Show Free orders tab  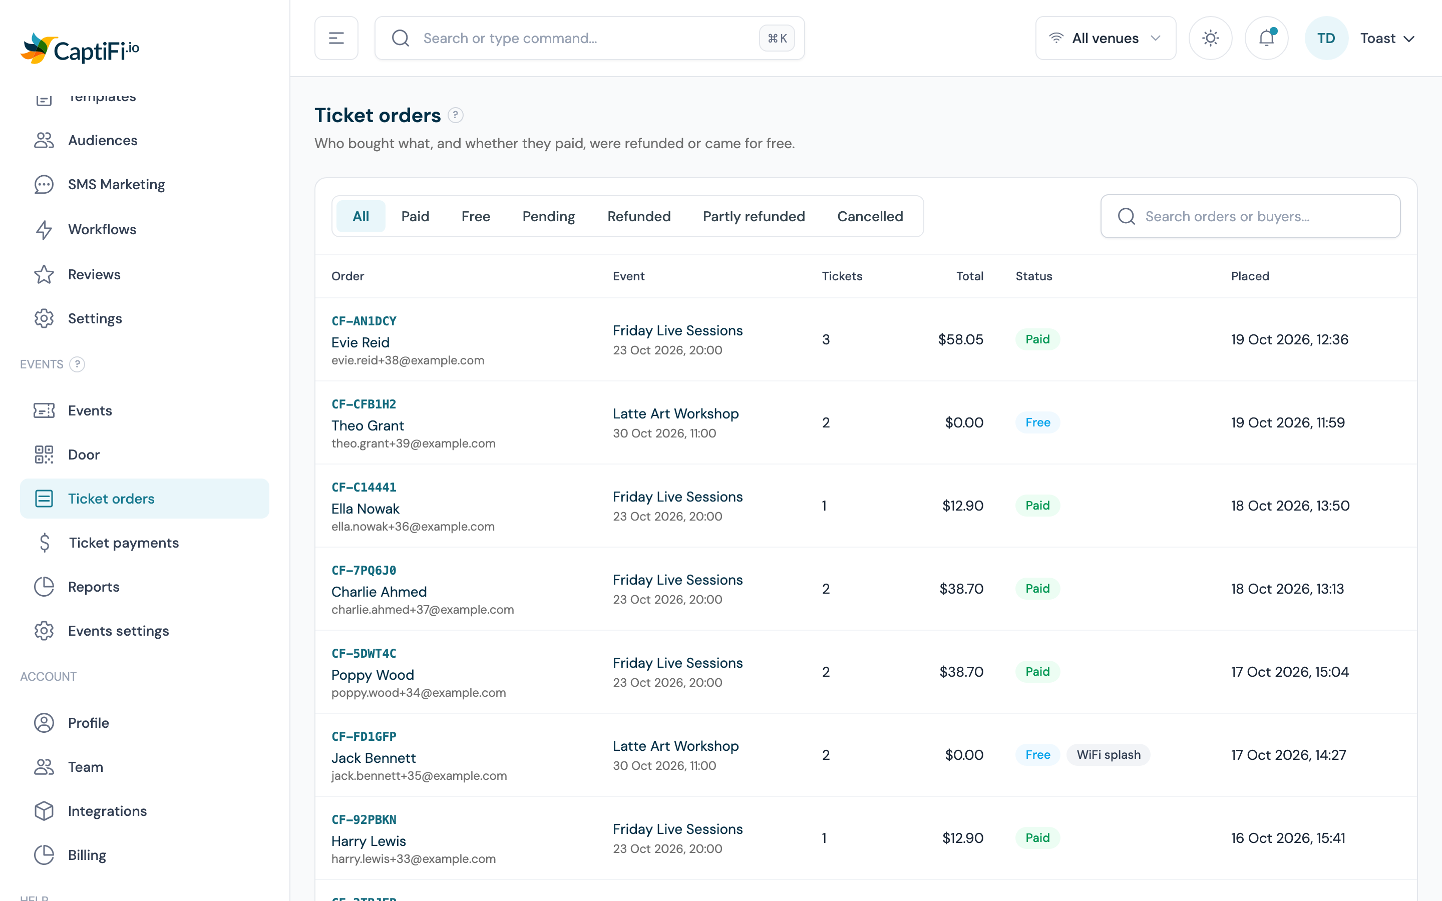click(476, 216)
